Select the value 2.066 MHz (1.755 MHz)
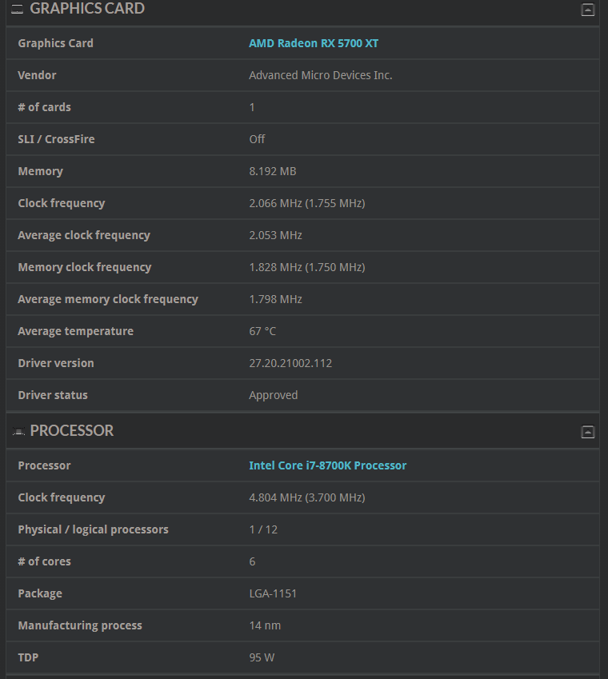608x679 pixels. point(307,203)
